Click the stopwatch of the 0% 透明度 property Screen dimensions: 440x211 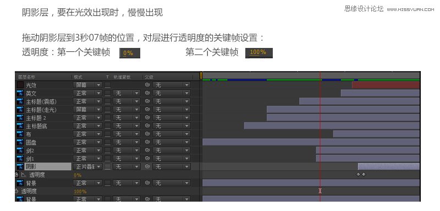[x=16, y=175]
